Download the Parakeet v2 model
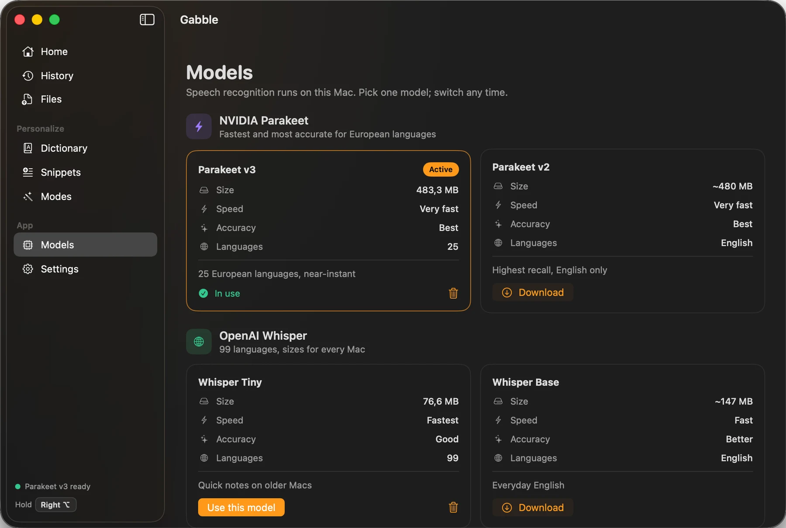Screen dimensions: 786x528 533,293
